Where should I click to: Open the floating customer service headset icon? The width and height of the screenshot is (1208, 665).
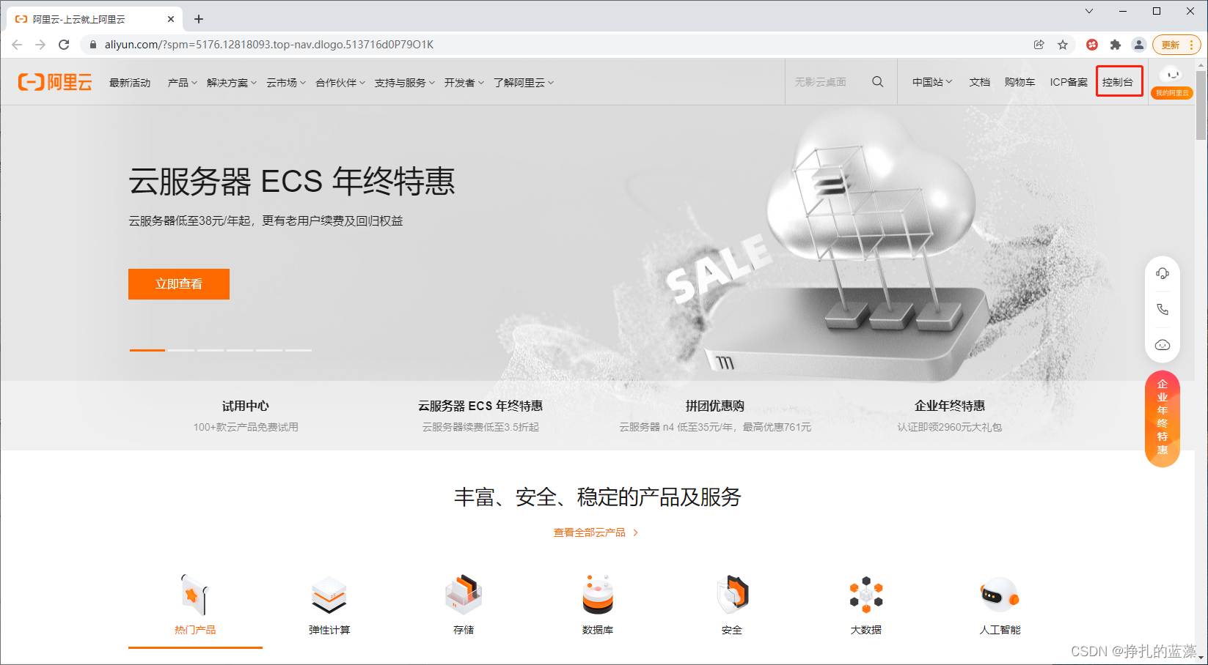click(x=1163, y=272)
